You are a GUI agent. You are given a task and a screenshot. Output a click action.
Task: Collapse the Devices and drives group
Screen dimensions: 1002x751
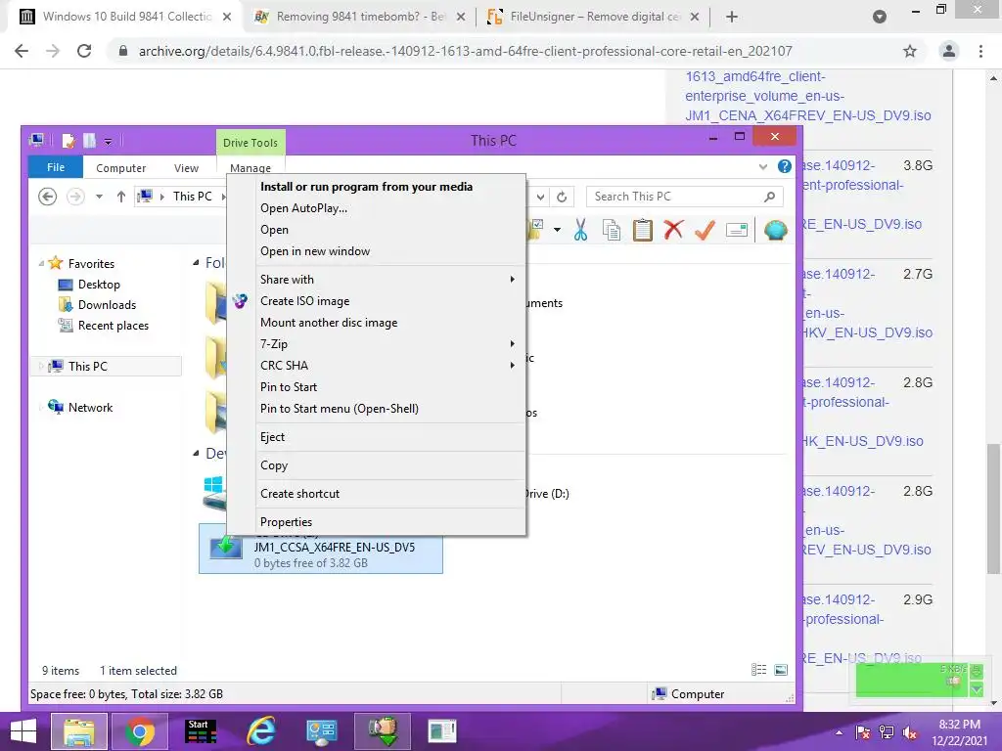(196, 453)
